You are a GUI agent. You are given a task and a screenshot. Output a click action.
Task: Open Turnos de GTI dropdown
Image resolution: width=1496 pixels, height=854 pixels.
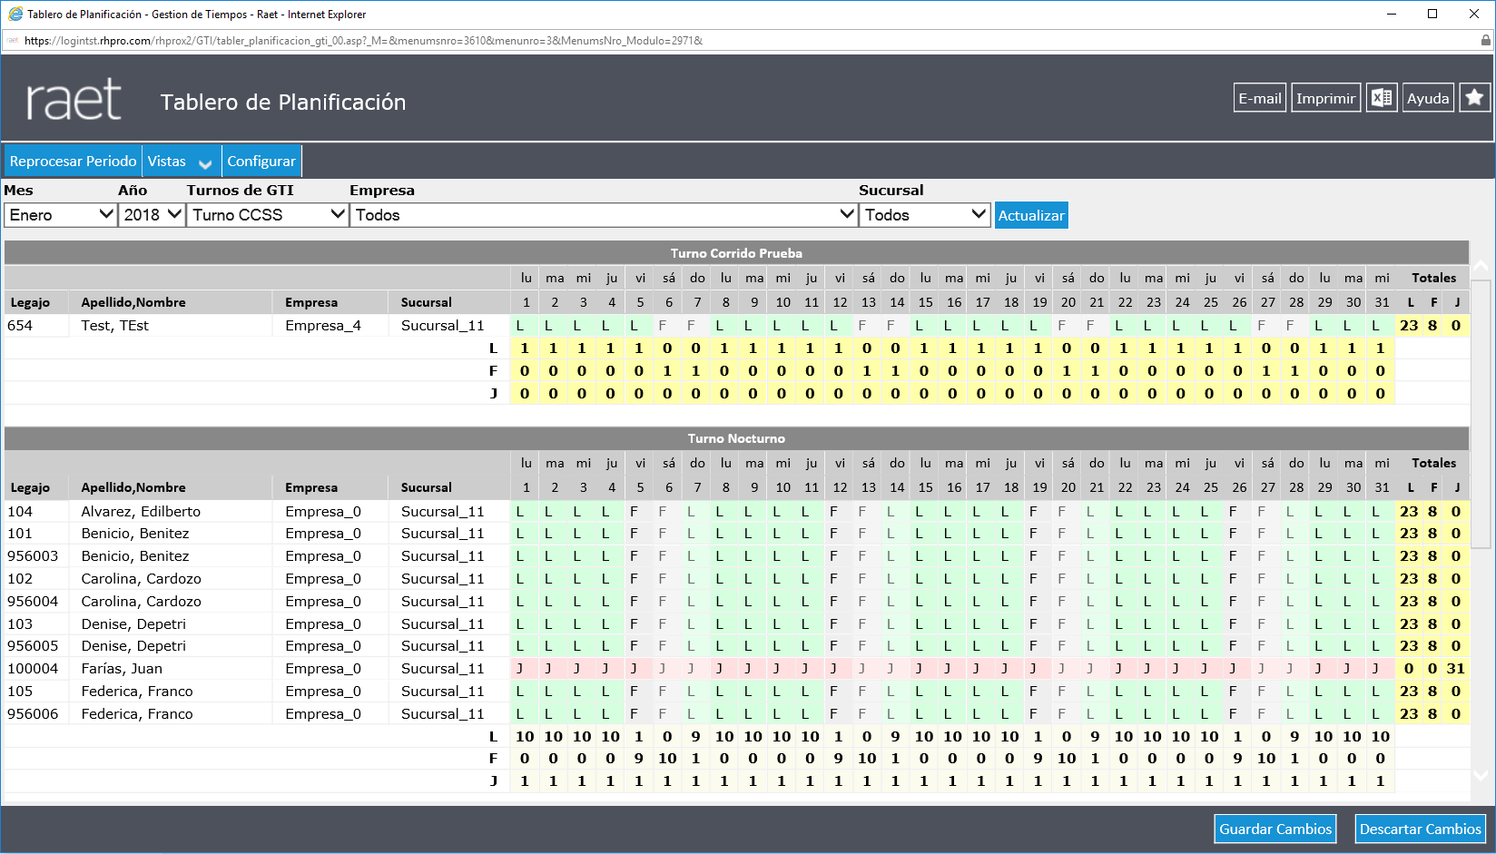coord(268,215)
